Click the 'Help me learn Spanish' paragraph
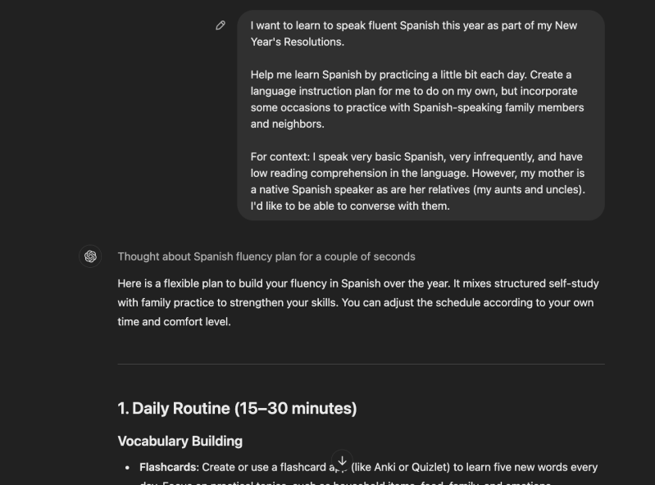The width and height of the screenshot is (655, 485). (x=417, y=99)
